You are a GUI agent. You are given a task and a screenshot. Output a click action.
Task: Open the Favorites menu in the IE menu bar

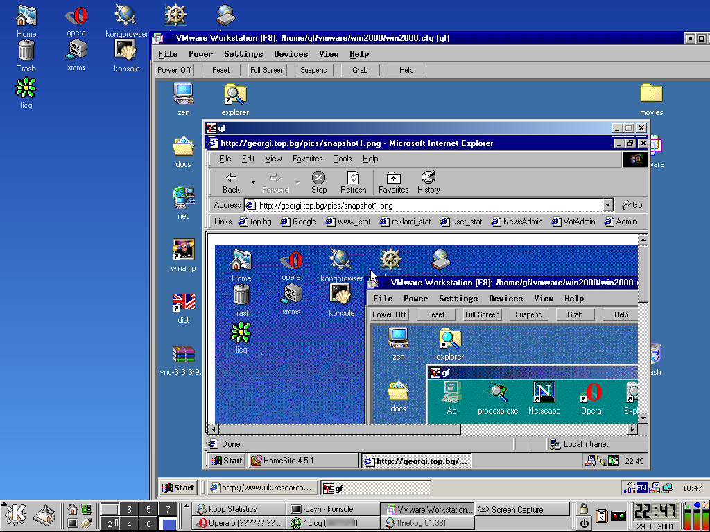307,159
